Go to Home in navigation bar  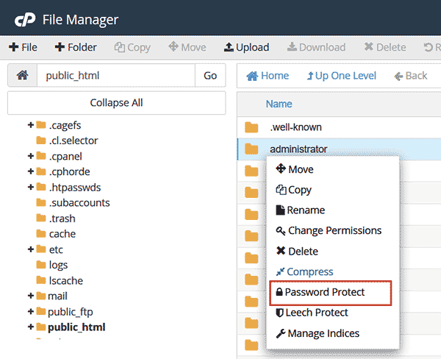(268, 76)
